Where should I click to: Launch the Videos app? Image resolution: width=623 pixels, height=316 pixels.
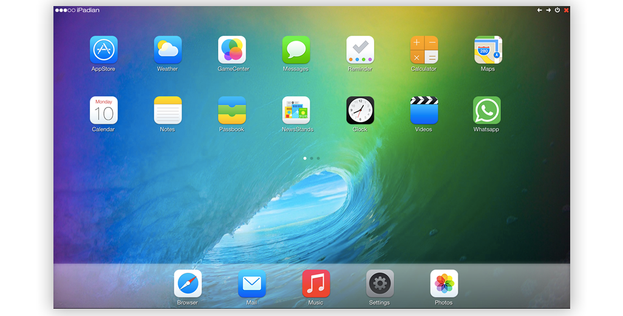click(x=424, y=110)
